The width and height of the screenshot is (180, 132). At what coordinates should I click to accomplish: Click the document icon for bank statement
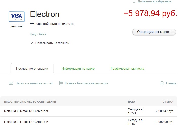(61, 83)
